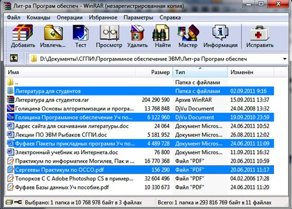
Task: Click Word icon of Лекции ПО ЭВМ file
Action: (x=10, y=135)
